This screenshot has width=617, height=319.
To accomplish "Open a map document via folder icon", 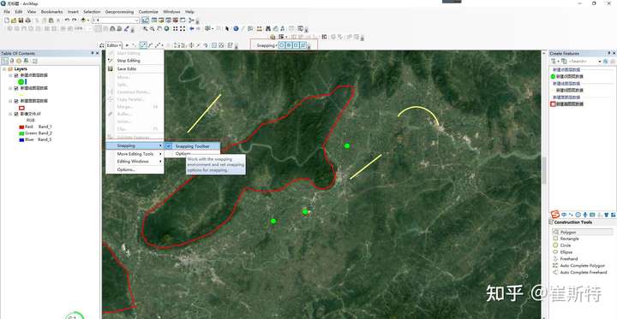I will (14, 21).
